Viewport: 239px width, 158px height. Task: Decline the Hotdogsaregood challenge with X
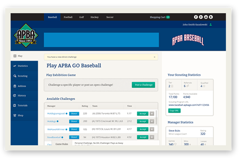(152, 114)
